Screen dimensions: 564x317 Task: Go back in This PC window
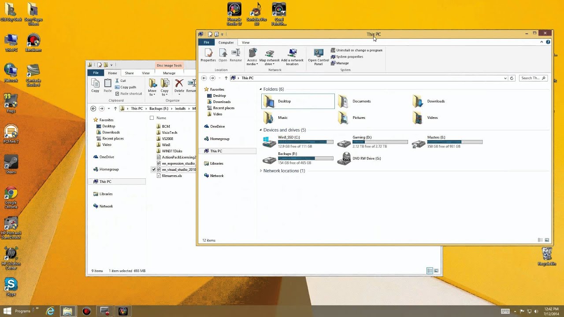coord(204,78)
